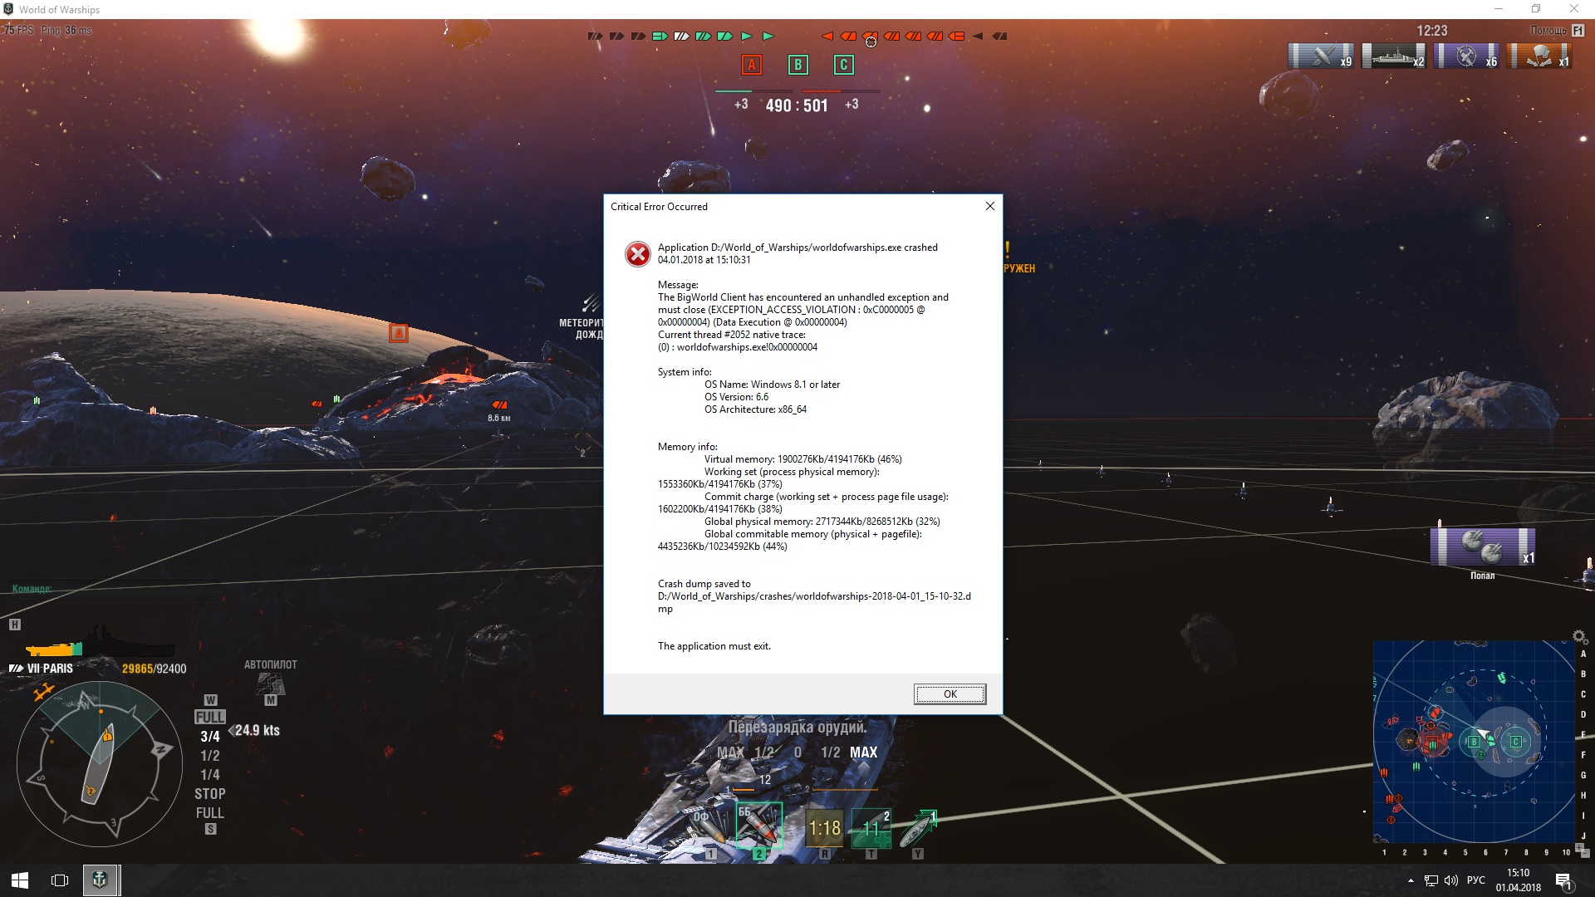Click the 'The application must exit.' text

click(714, 646)
